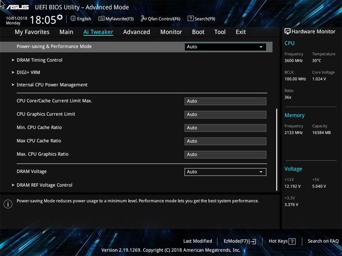Click the Power-saving & Performance Mode label
The height and width of the screenshot is (256, 342).
(54, 46)
